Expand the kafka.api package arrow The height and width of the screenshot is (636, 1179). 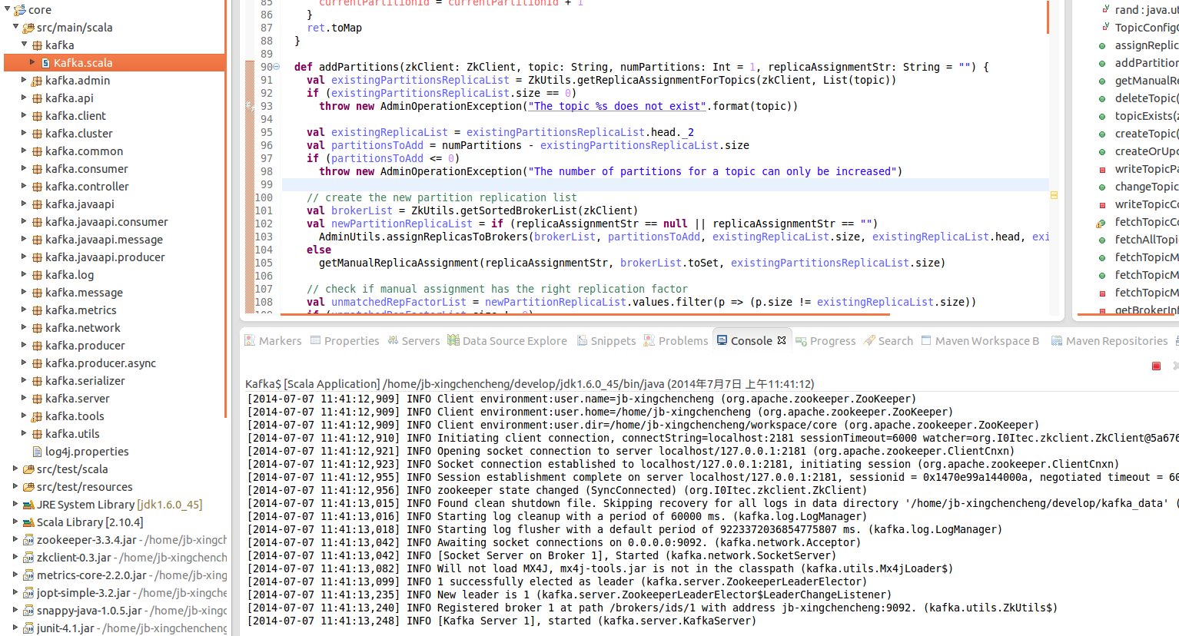pos(24,98)
